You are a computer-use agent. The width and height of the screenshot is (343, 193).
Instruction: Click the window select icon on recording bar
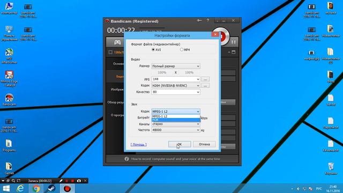click(x=8, y=181)
